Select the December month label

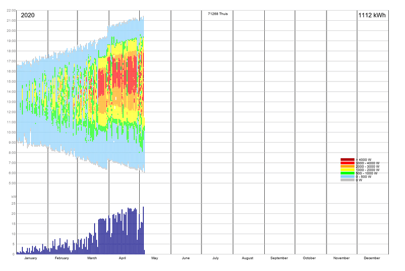pyautogui.click(x=372, y=258)
